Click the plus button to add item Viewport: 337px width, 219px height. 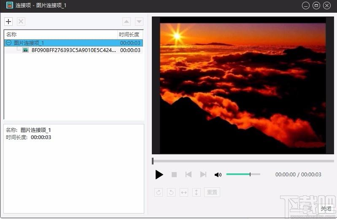click(x=8, y=22)
